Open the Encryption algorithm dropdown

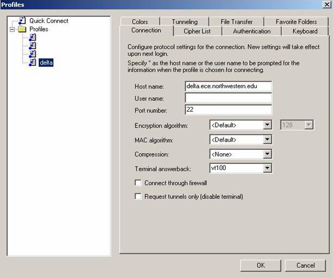point(240,125)
